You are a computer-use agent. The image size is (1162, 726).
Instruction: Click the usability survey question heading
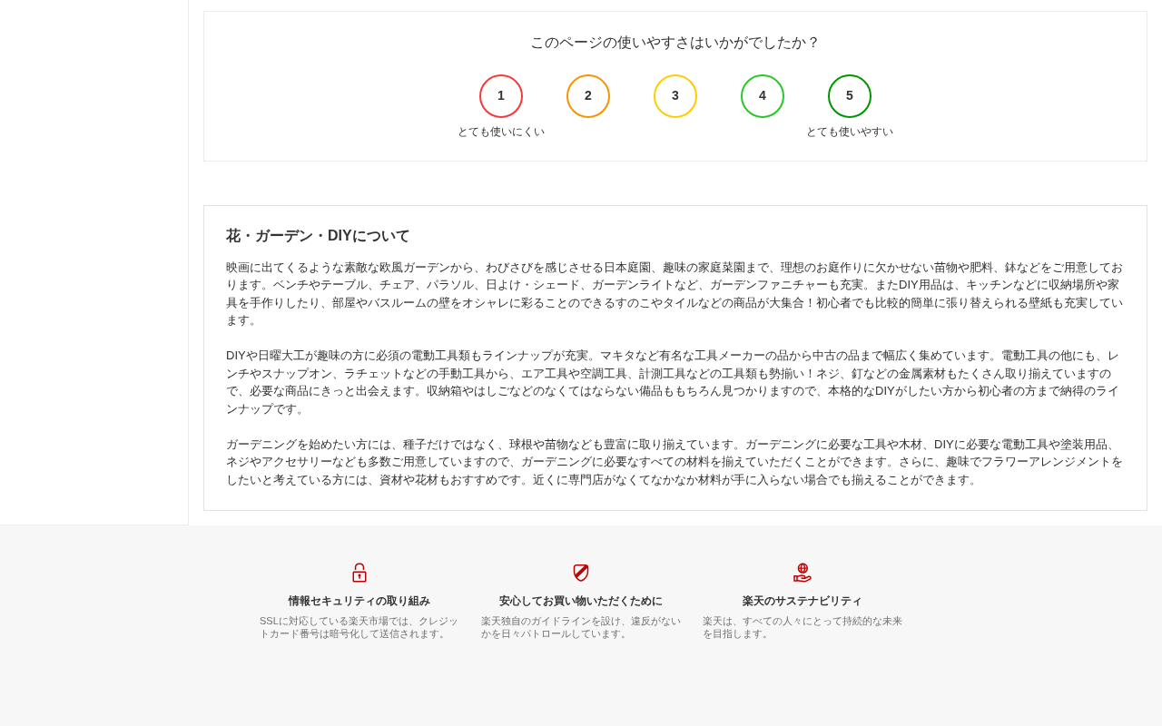click(x=675, y=43)
